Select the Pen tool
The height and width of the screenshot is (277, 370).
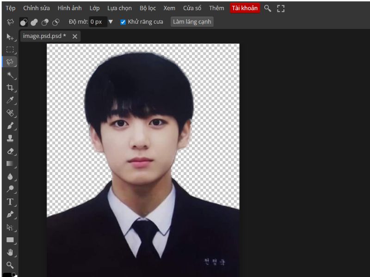tap(10, 215)
